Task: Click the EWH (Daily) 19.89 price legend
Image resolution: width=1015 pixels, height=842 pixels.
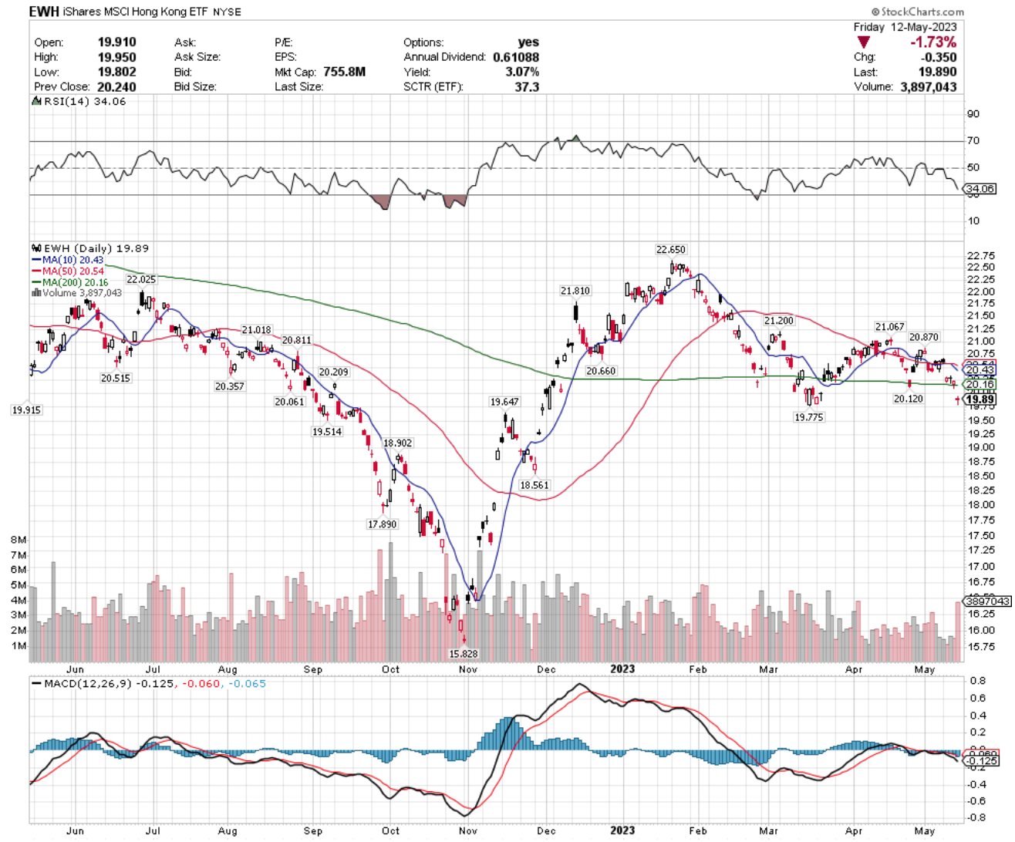Action: pyautogui.click(x=90, y=248)
